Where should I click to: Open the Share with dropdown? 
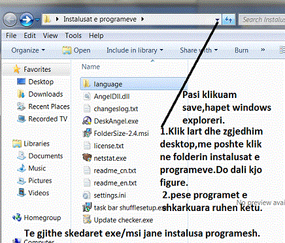199,50
